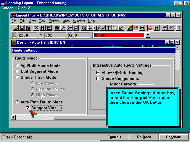The width and height of the screenshot is (190, 142).
Task: Open the Auto menu
Action: 66,21
